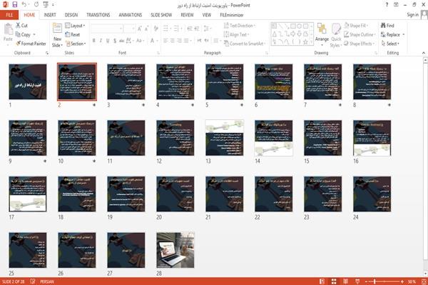The height and width of the screenshot is (285, 428).
Task: Start Slide Show from status bar icon
Action: [357, 281]
